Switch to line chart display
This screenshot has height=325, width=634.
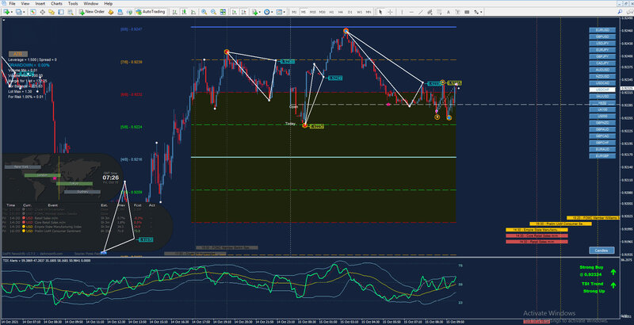(193, 12)
